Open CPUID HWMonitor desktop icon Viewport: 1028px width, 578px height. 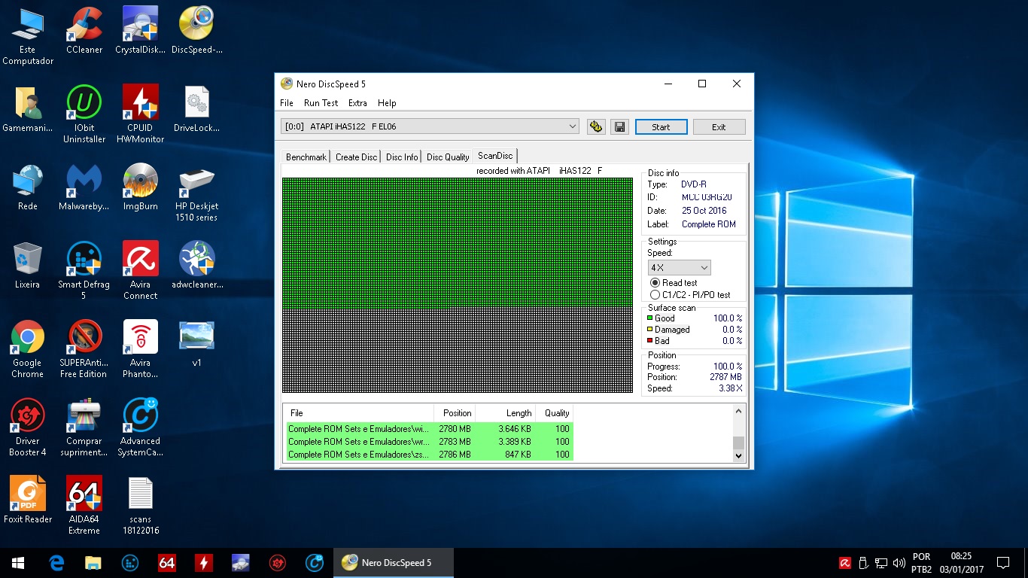click(x=140, y=114)
